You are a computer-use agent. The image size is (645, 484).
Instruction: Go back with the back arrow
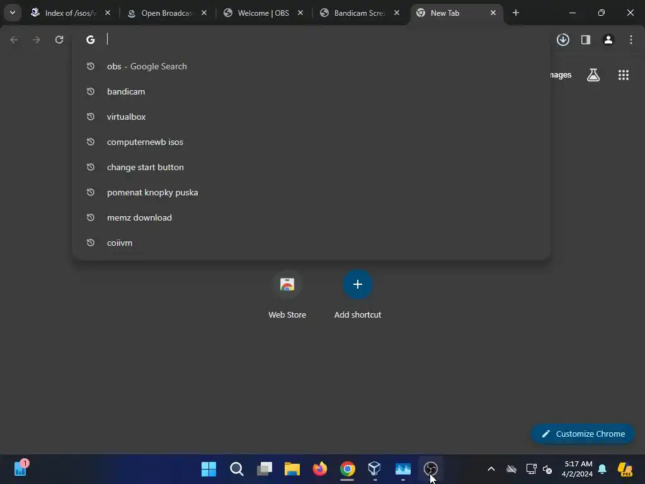14,40
